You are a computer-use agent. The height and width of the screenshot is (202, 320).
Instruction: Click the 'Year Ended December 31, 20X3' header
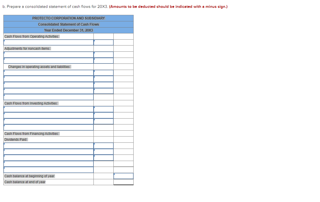click(68, 30)
